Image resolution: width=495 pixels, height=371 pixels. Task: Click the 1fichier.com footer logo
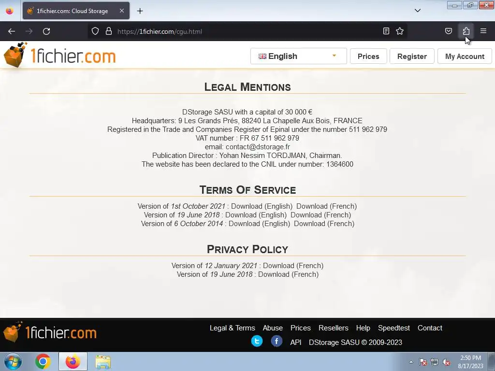tap(50, 332)
